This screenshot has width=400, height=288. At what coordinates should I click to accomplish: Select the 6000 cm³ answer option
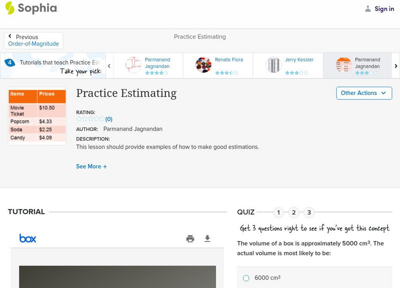[x=246, y=278]
